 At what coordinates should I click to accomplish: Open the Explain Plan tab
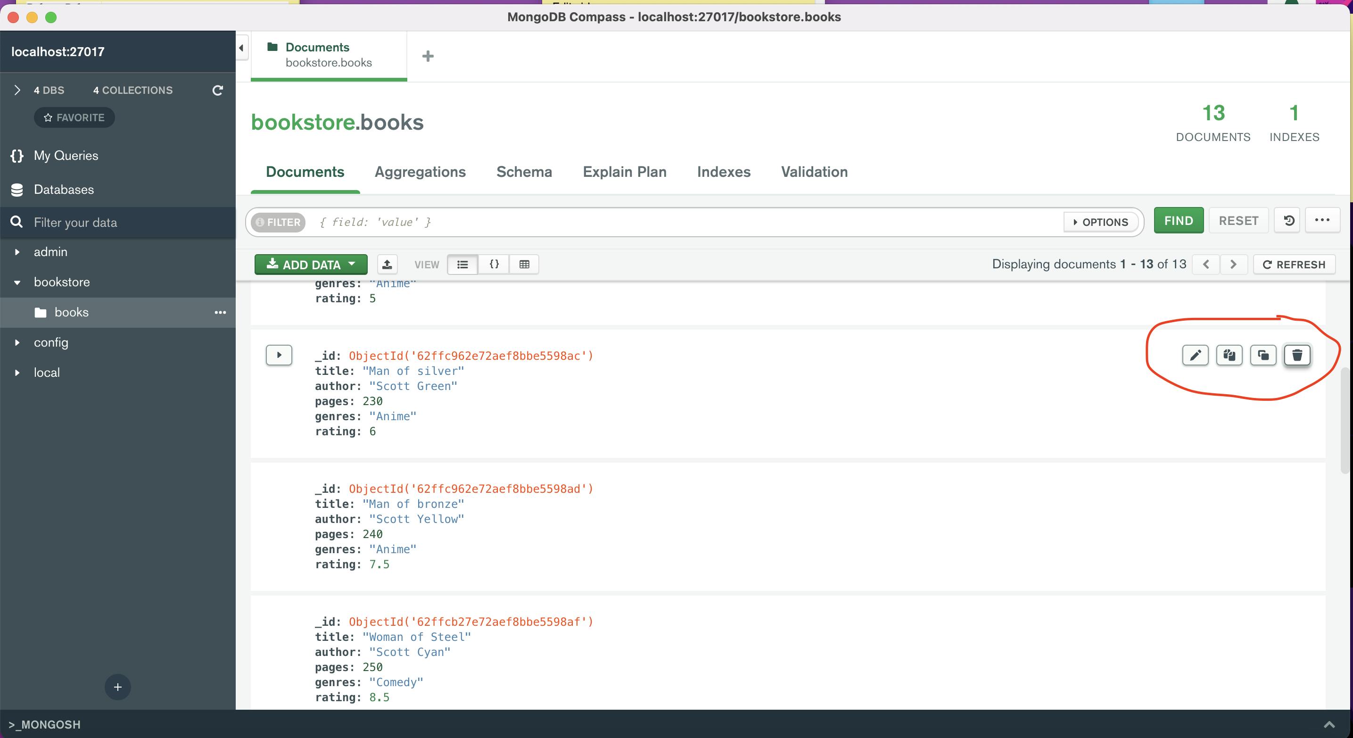[x=625, y=172]
